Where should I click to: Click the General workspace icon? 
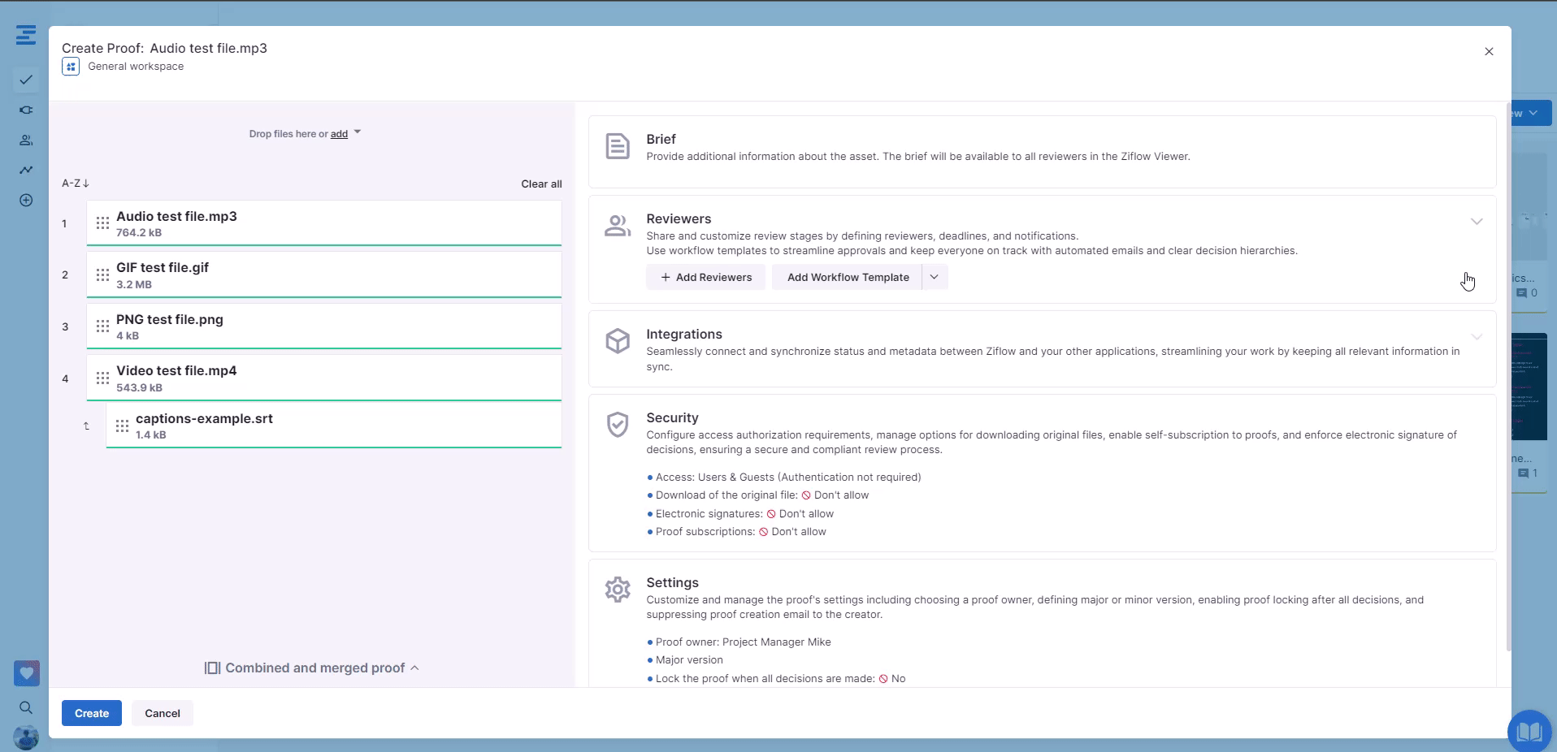click(x=71, y=67)
